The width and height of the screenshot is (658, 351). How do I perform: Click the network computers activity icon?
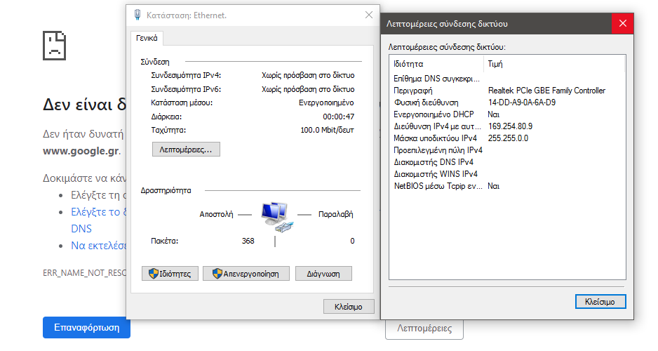point(277,216)
